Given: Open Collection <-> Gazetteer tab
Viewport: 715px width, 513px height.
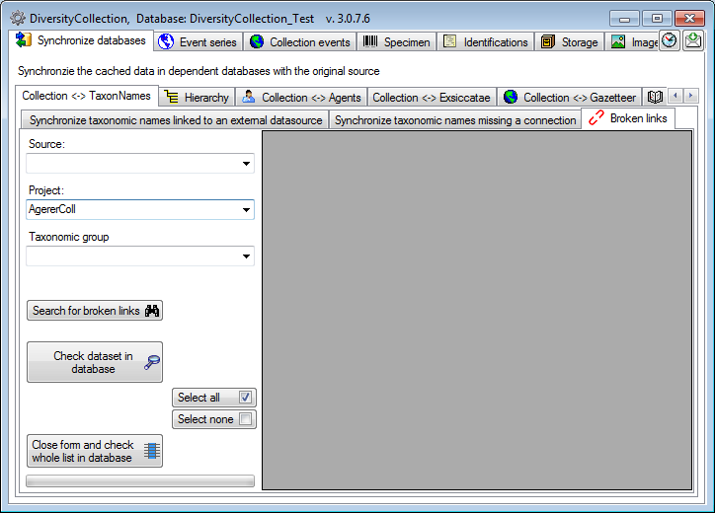Looking at the screenshot, I should 570,98.
